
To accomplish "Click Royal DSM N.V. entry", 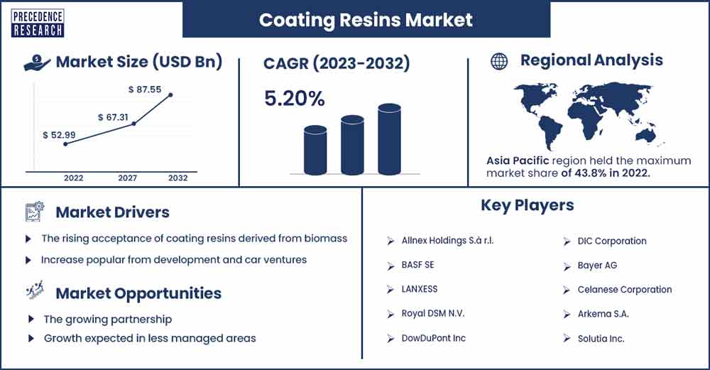I will click(x=433, y=313).
